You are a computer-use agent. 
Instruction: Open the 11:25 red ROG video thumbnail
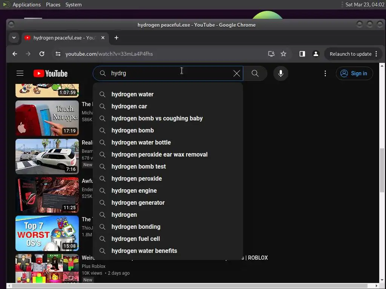tap(47, 195)
